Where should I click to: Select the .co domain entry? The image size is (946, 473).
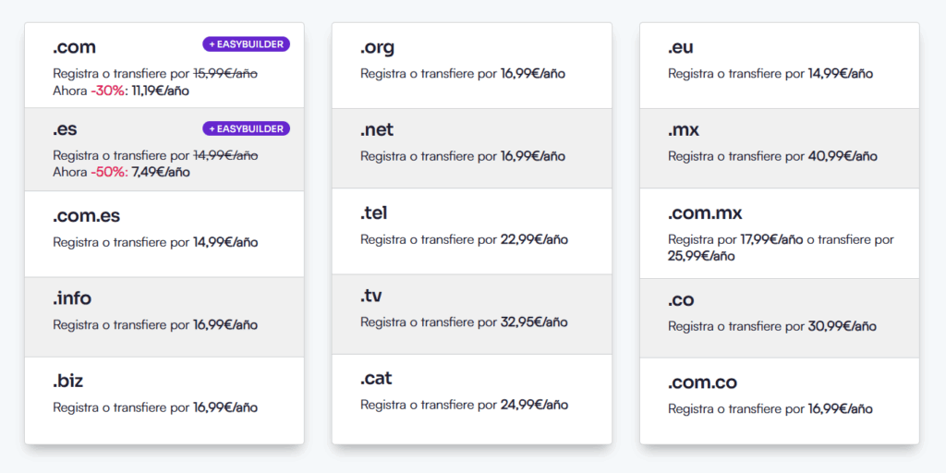tap(681, 300)
